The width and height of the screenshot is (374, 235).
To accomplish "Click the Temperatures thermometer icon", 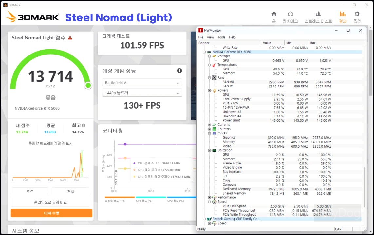I will pyautogui.click(x=214, y=65).
